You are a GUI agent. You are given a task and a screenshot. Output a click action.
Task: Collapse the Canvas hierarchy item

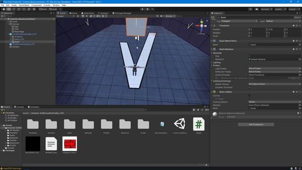coord(8,24)
